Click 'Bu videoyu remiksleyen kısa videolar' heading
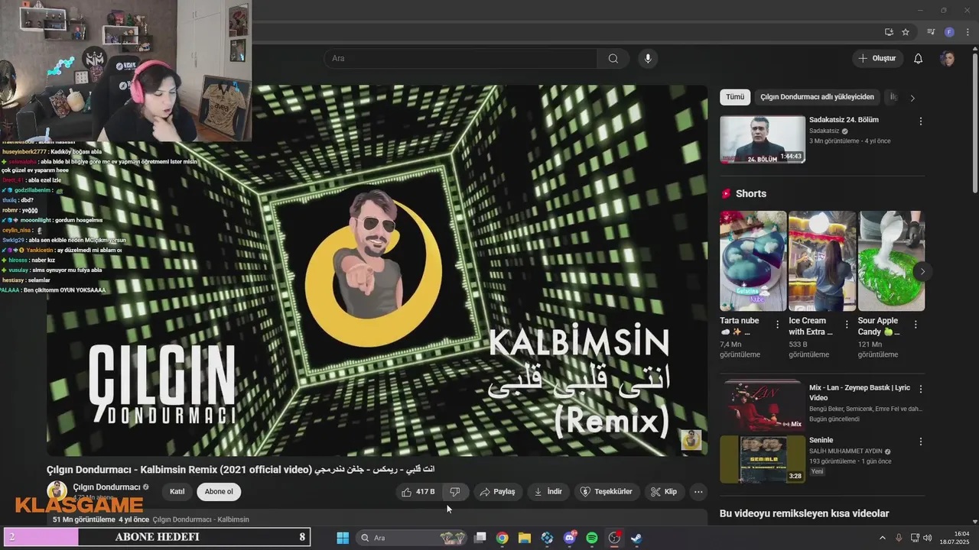 [x=804, y=513]
